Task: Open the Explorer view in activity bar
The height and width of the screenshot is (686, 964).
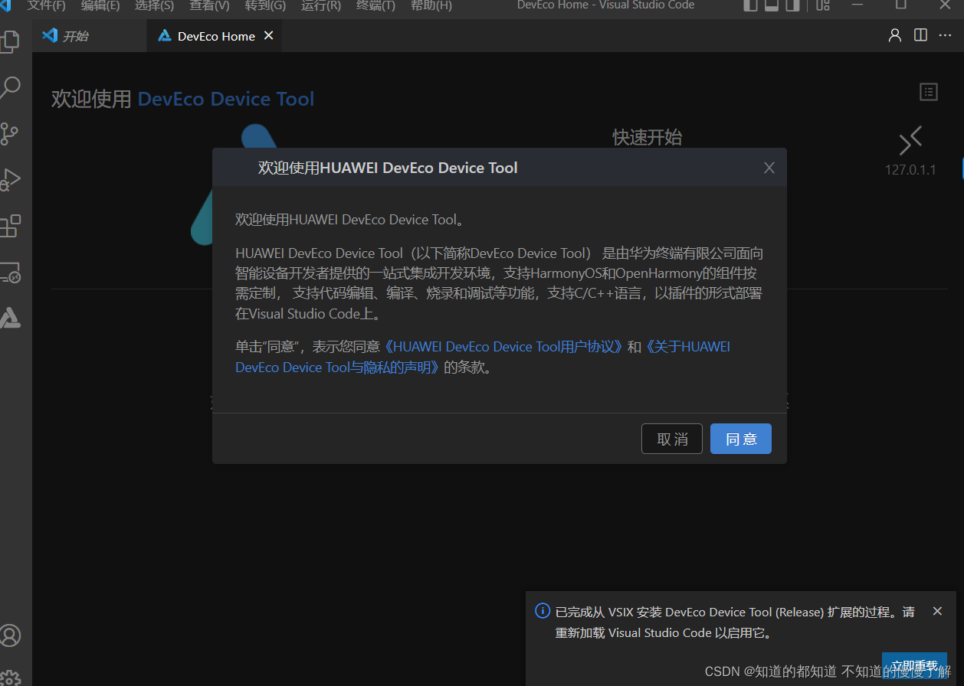Action: point(9,41)
